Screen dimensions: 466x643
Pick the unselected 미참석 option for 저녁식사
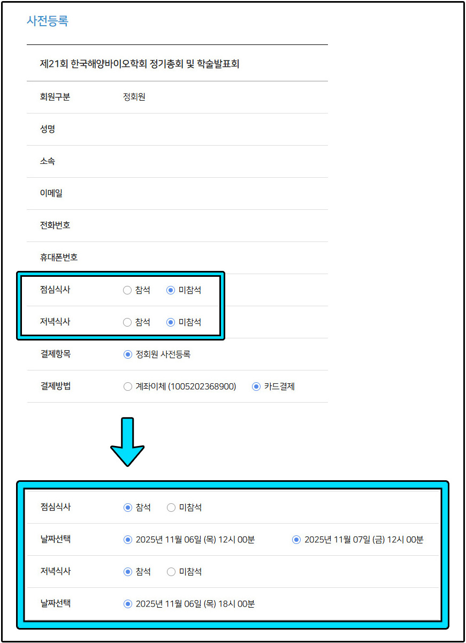click(171, 572)
